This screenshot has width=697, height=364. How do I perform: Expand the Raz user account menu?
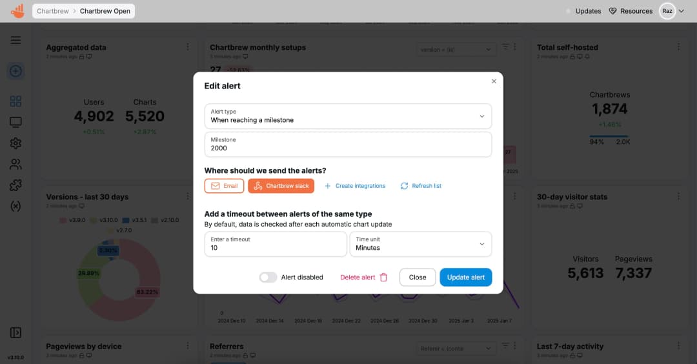[x=672, y=11]
